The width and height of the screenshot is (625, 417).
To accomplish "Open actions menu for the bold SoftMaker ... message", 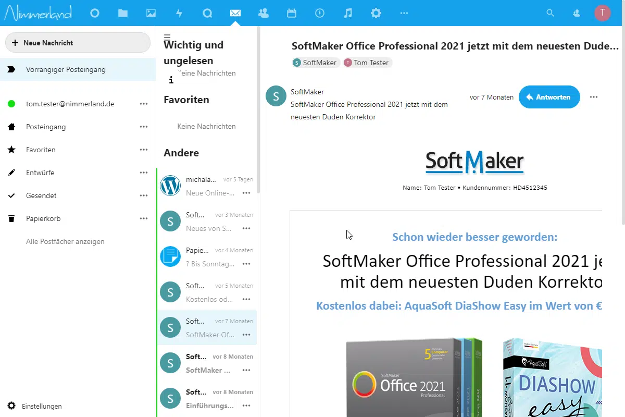I will click(246, 370).
